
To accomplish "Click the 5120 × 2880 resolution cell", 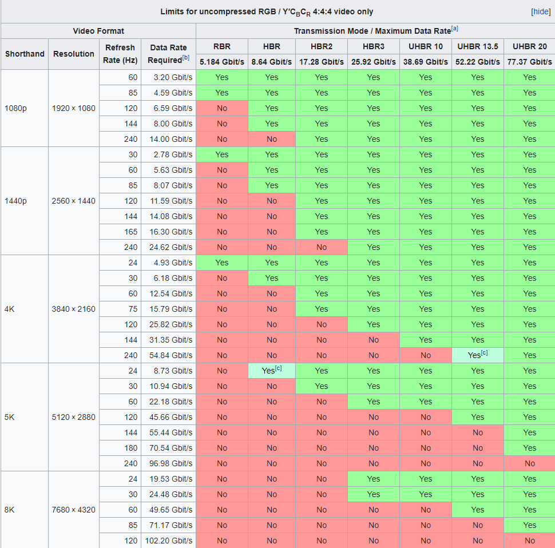I will coord(74,417).
